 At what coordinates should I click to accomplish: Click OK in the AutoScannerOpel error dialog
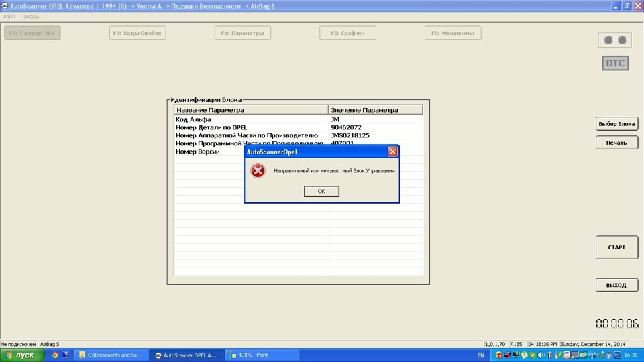click(321, 191)
